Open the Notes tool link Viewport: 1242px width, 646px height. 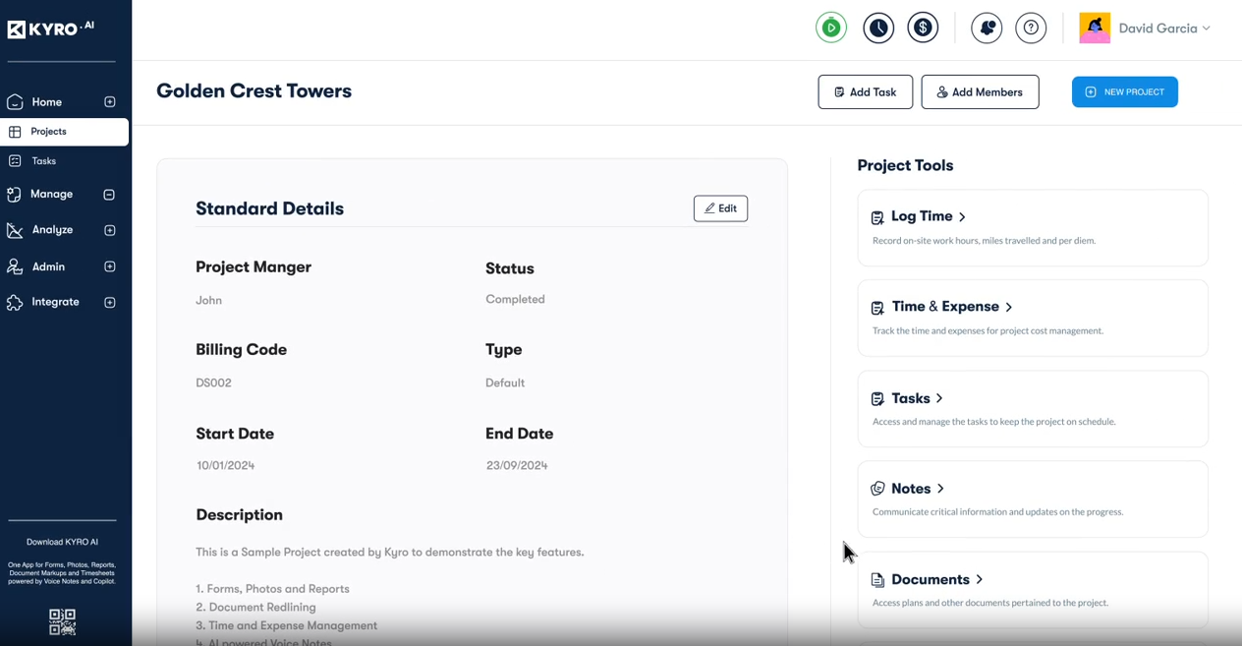(x=911, y=489)
